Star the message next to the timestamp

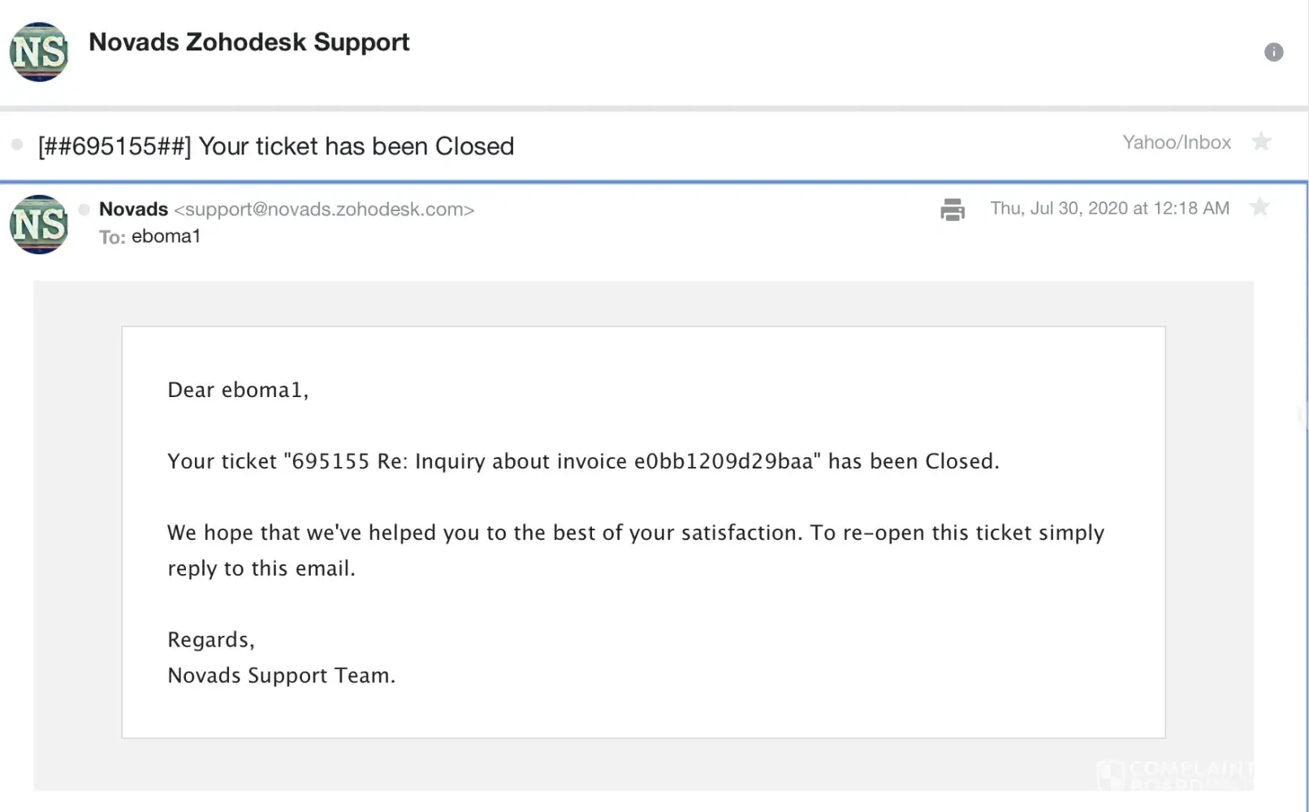click(1259, 208)
